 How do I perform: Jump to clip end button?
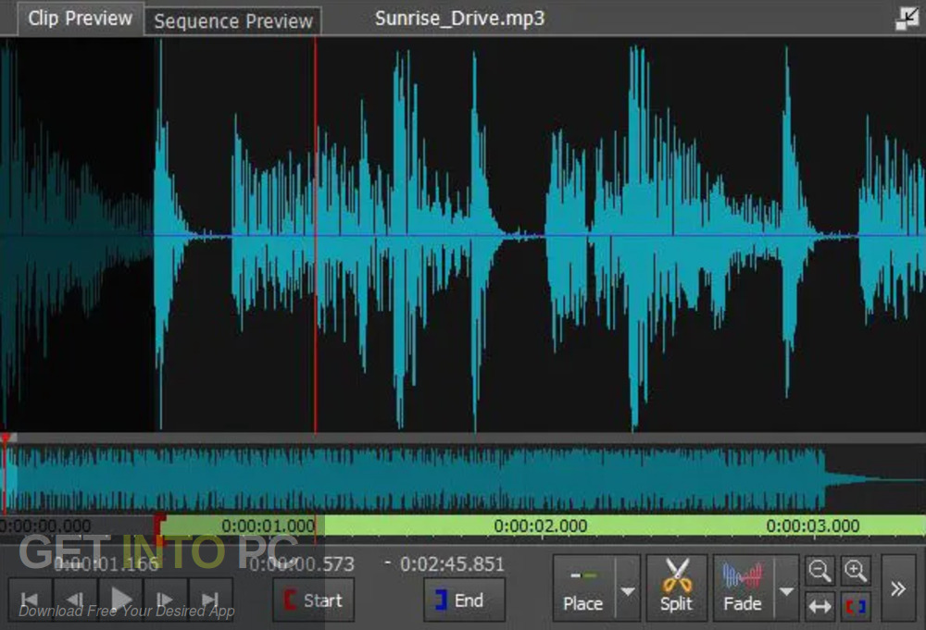[210, 599]
